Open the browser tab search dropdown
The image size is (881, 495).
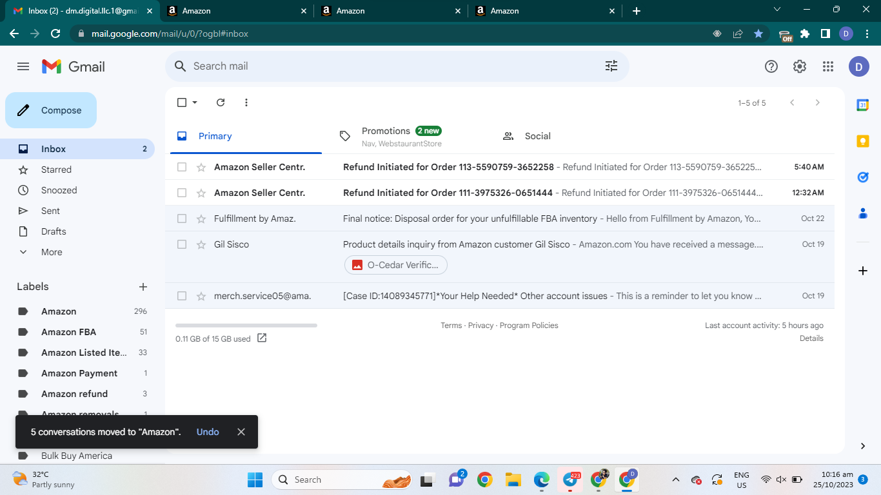(x=777, y=10)
